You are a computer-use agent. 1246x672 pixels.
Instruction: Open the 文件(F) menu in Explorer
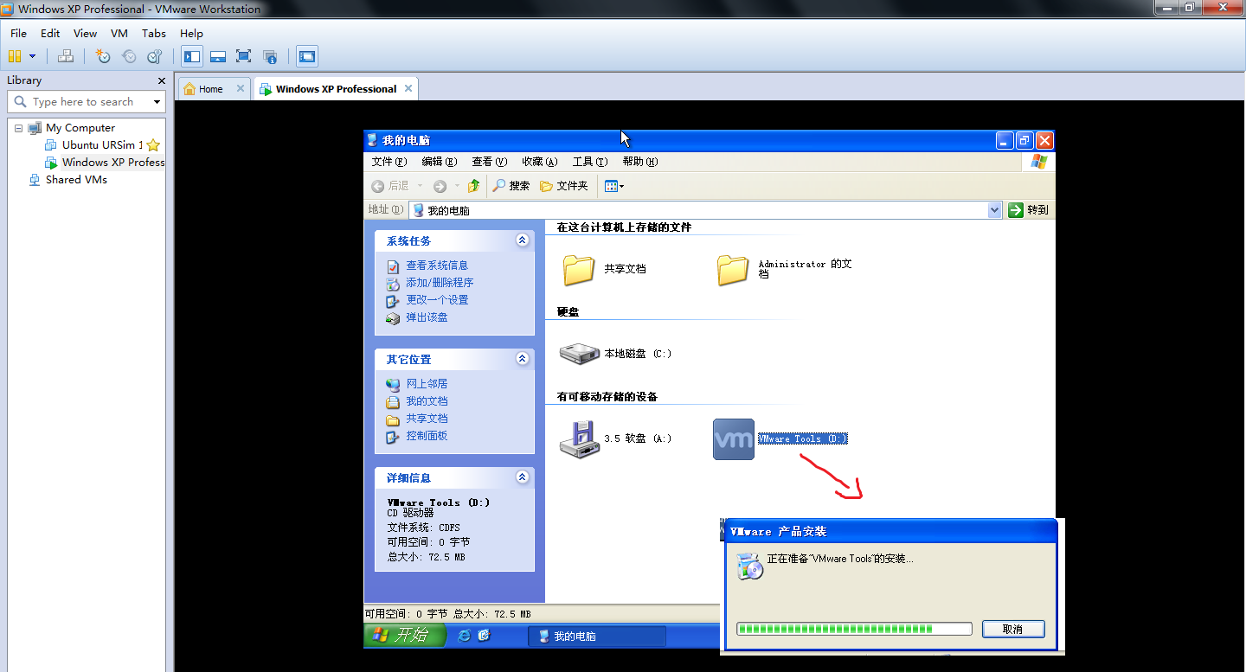(x=389, y=162)
